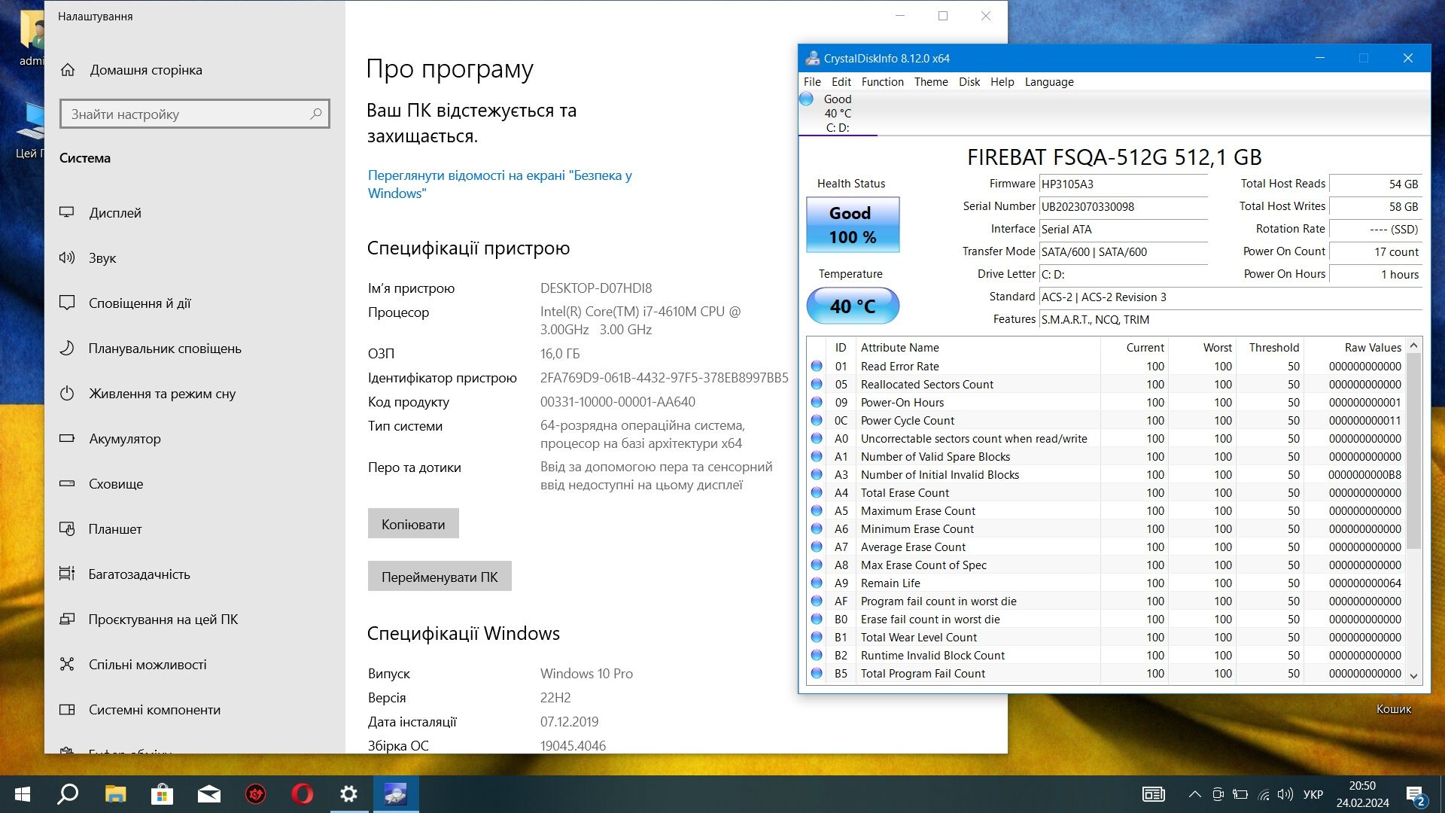Show hidden tray icons chevron
The image size is (1445, 813).
click(x=1194, y=794)
